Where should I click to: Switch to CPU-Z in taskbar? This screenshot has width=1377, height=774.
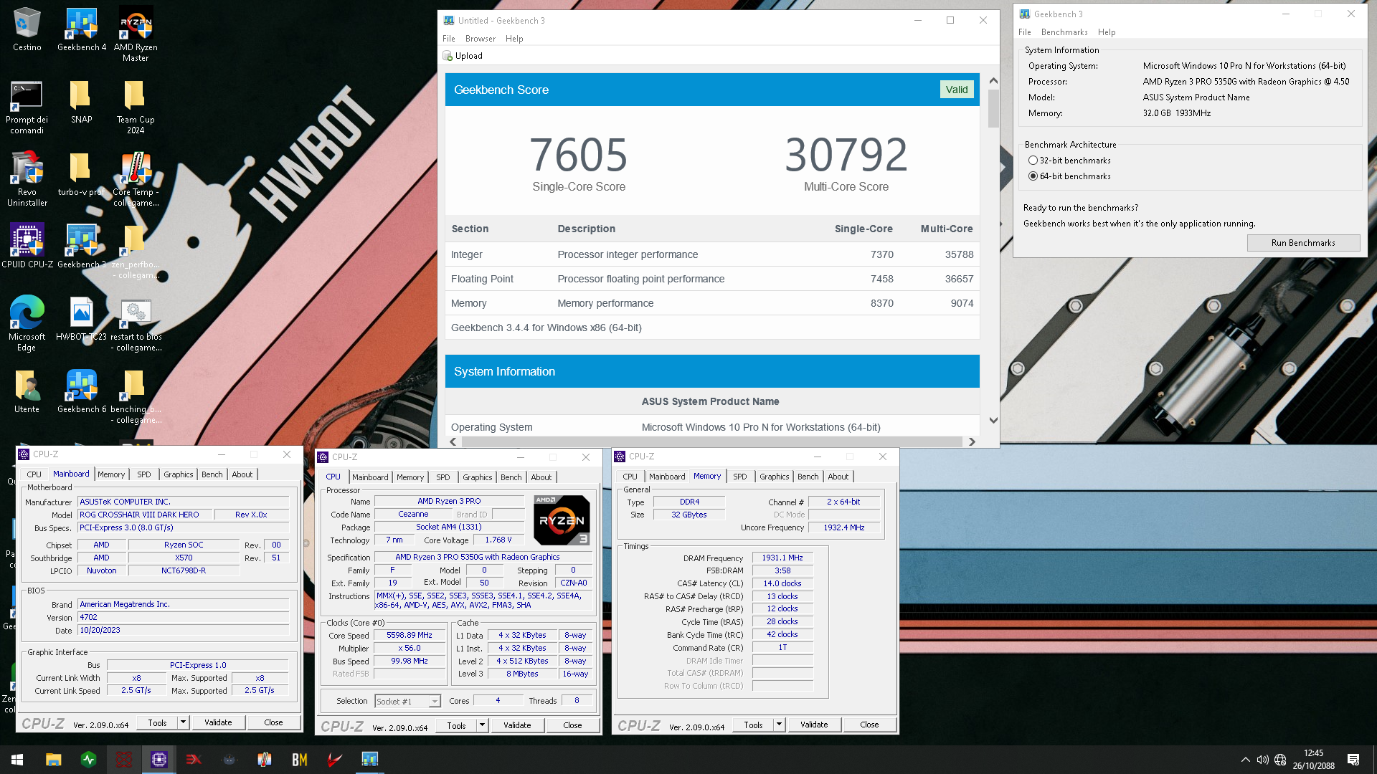tap(158, 760)
